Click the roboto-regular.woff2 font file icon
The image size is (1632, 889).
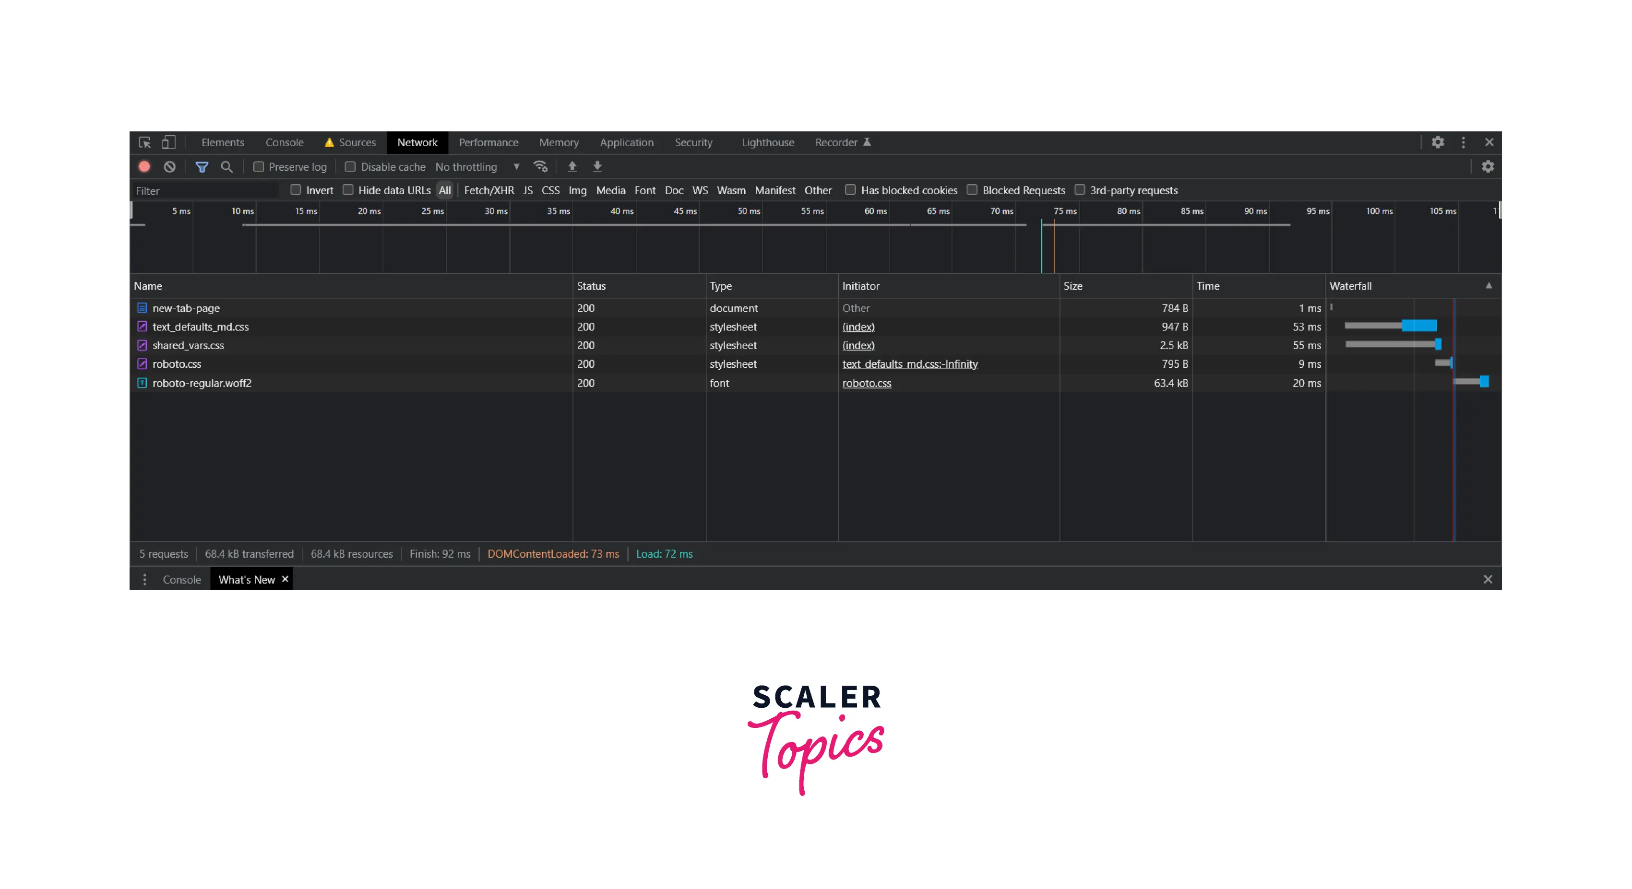pyautogui.click(x=142, y=383)
